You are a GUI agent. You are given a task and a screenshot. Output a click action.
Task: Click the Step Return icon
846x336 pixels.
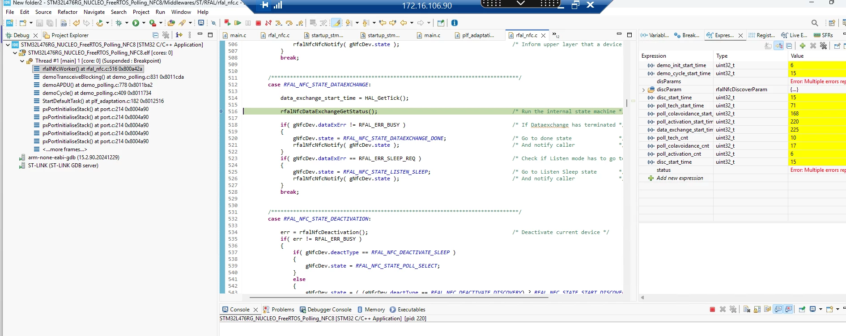(299, 23)
